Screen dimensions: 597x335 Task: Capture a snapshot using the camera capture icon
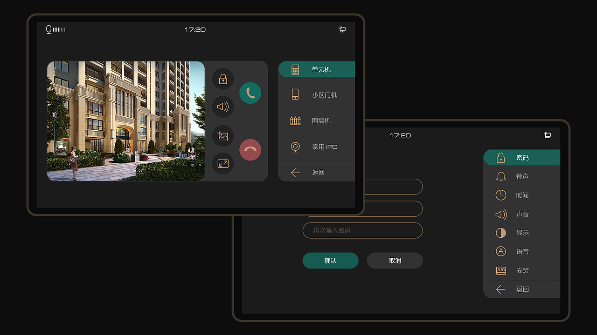tap(223, 136)
